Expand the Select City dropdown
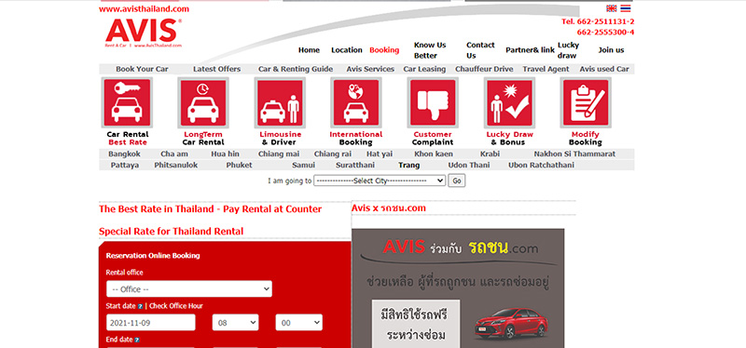The height and width of the screenshot is (348, 746). click(380, 181)
